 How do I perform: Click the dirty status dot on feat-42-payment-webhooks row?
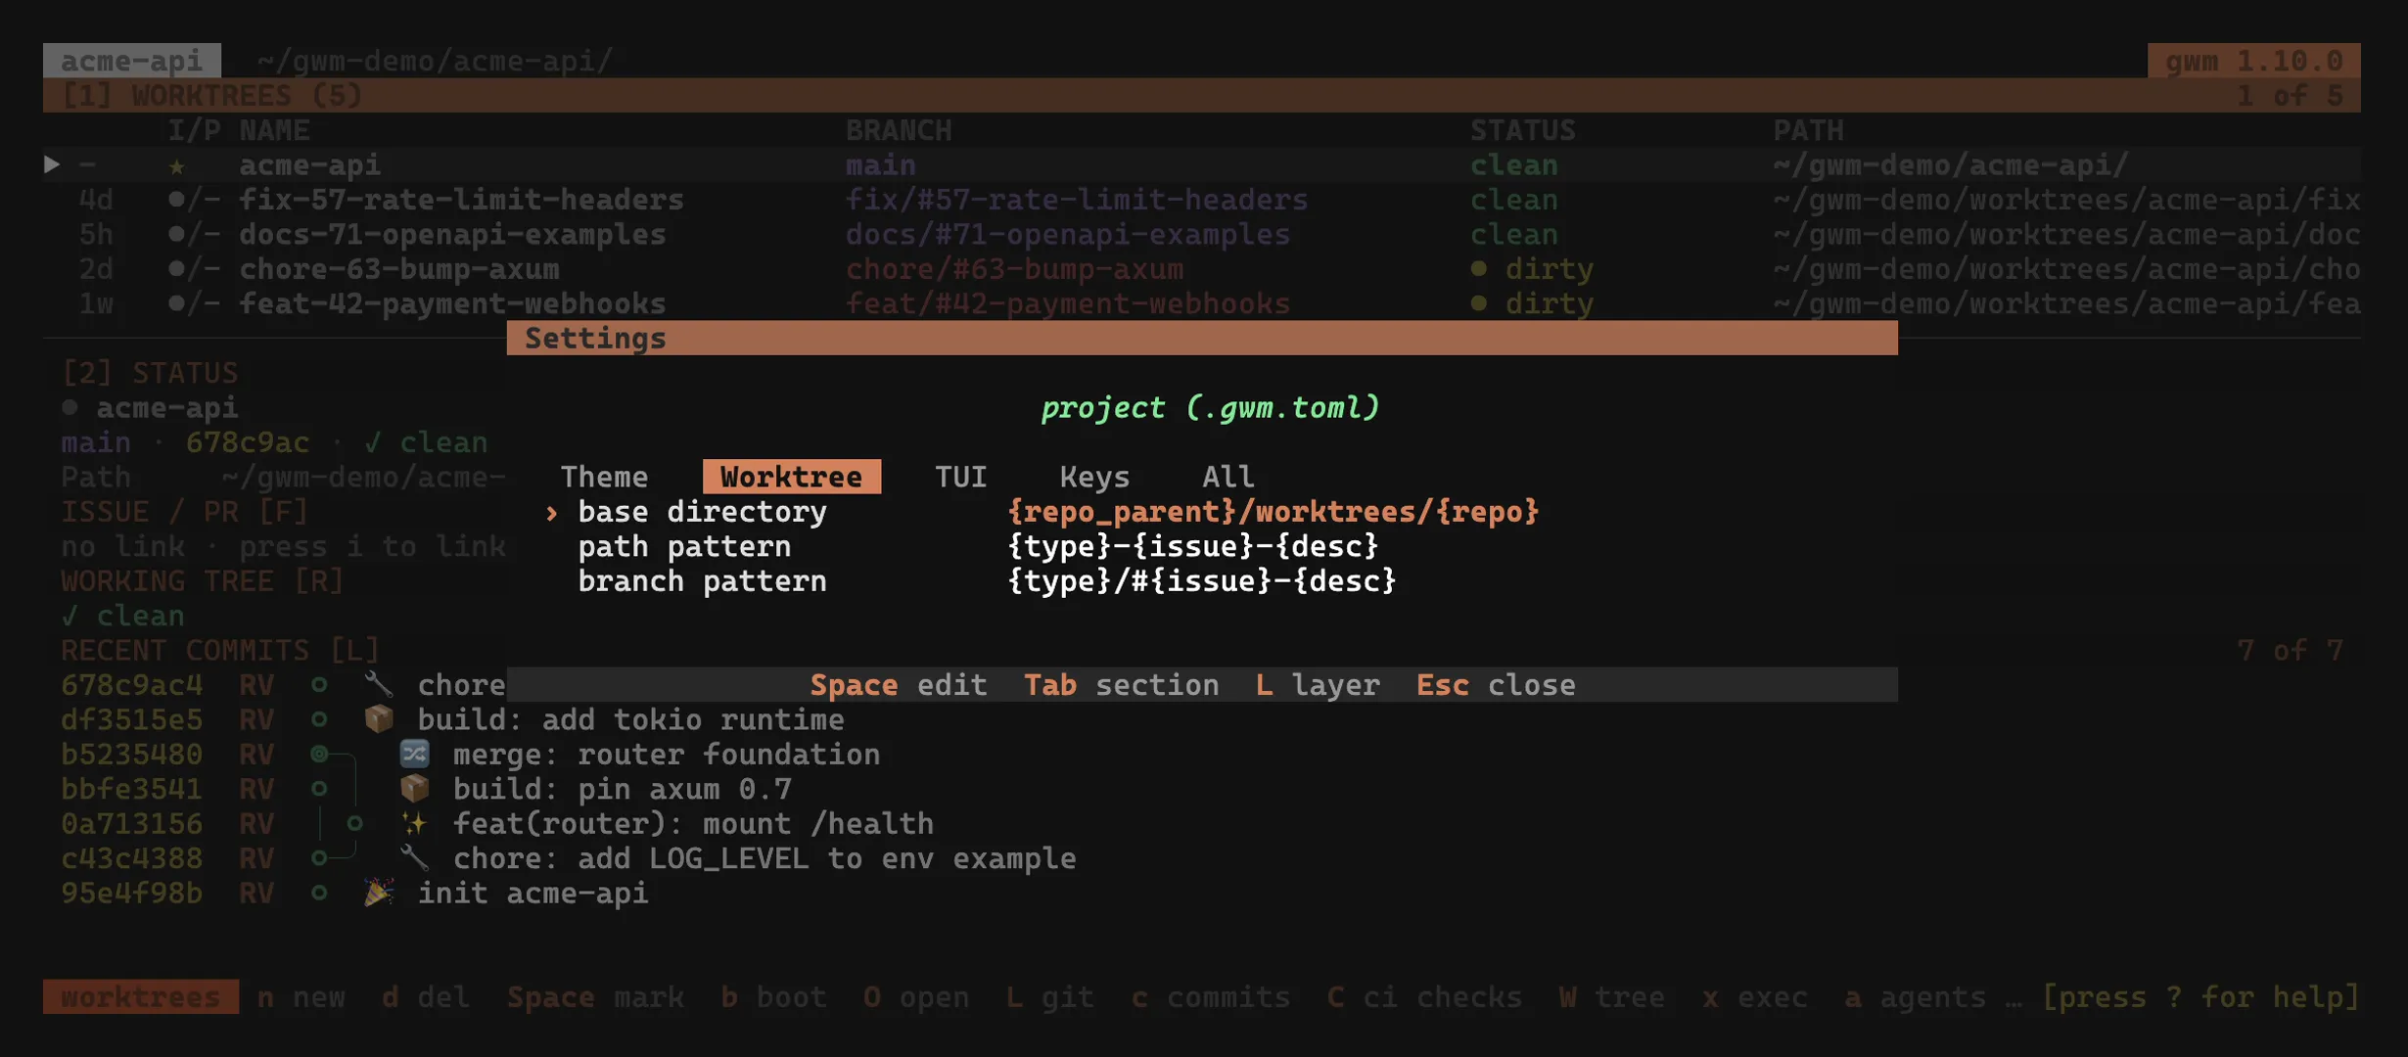(x=1478, y=303)
